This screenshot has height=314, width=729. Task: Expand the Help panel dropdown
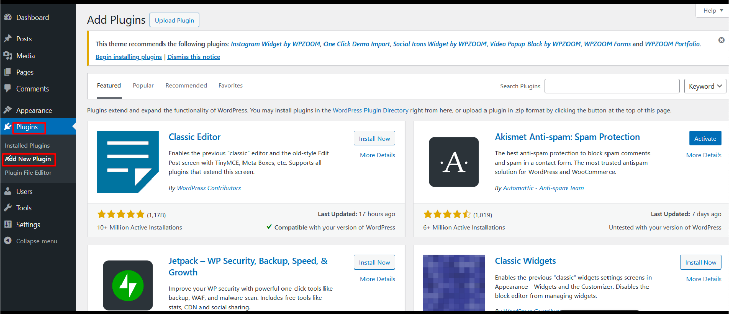pyautogui.click(x=712, y=11)
